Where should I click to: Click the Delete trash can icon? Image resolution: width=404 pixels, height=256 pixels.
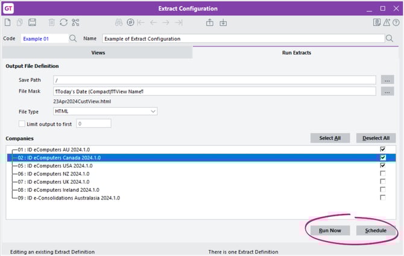coord(51,23)
